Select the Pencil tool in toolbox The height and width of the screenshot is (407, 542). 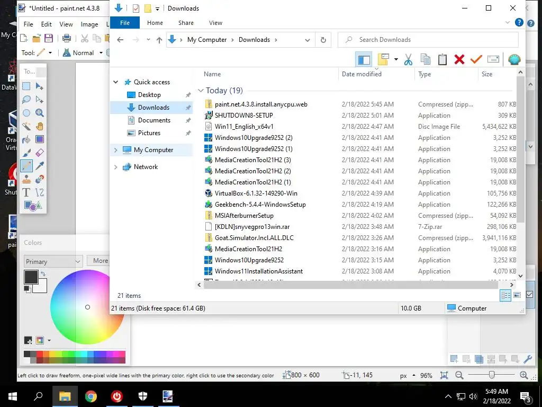26,166
